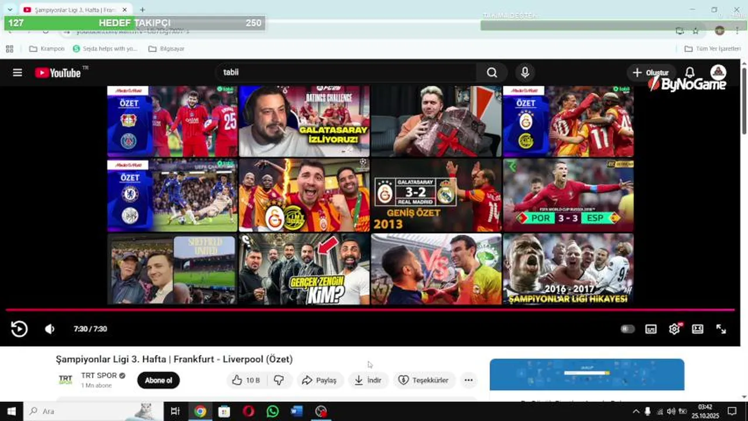Open WhatsApp from the taskbar
This screenshot has height=421, width=748.
273,411
